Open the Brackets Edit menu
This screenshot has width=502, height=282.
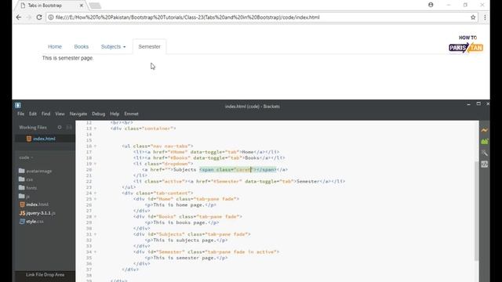[33, 114]
